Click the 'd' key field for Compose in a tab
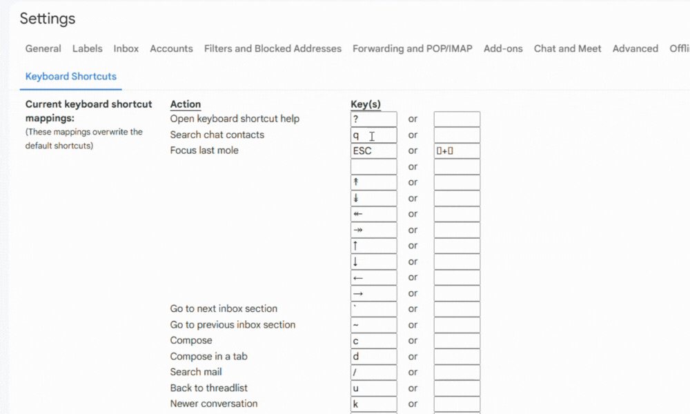Viewport: 690px width, 414px height. (373, 357)
